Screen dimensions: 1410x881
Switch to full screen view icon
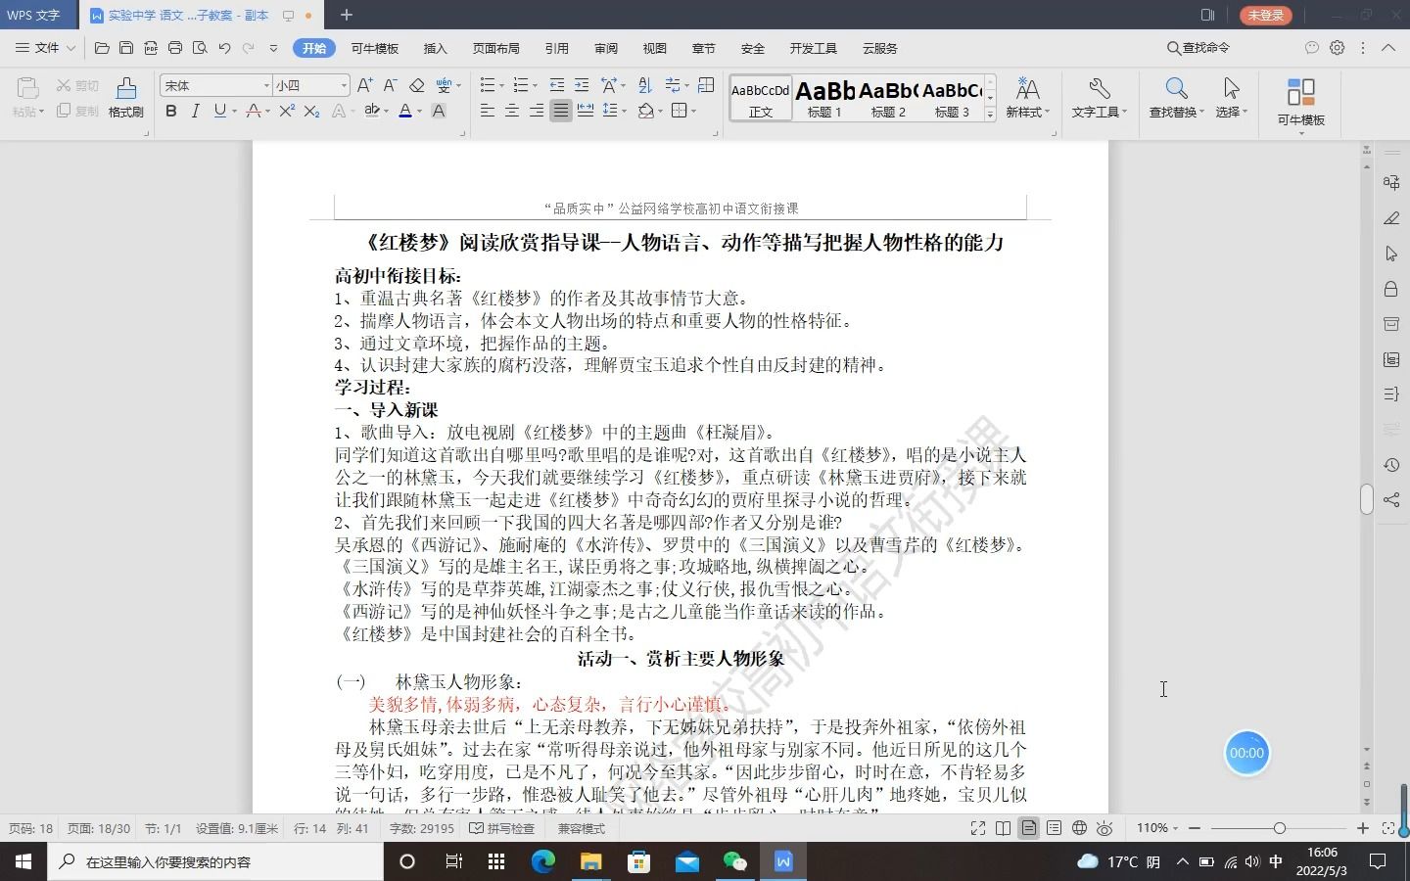pyautogui.click(x=977, y=828)
